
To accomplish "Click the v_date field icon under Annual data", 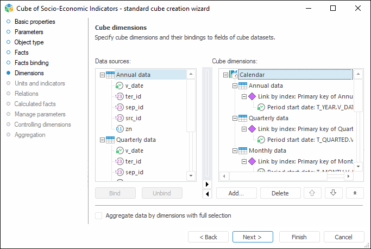I will click(120, 86).
